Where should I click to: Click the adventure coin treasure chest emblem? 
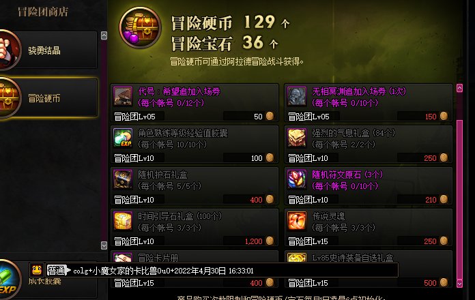tap(141, 27)
